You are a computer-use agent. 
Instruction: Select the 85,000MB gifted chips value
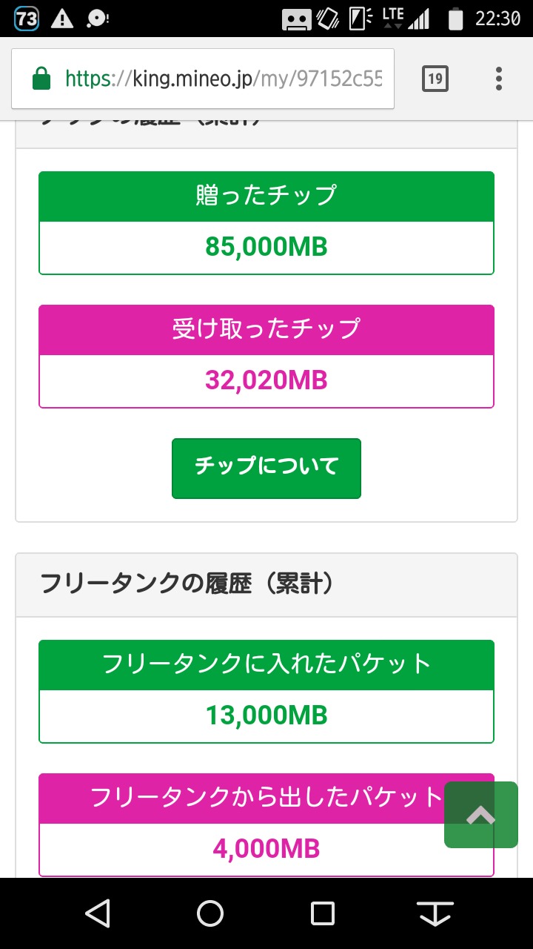tap(266, 247)
